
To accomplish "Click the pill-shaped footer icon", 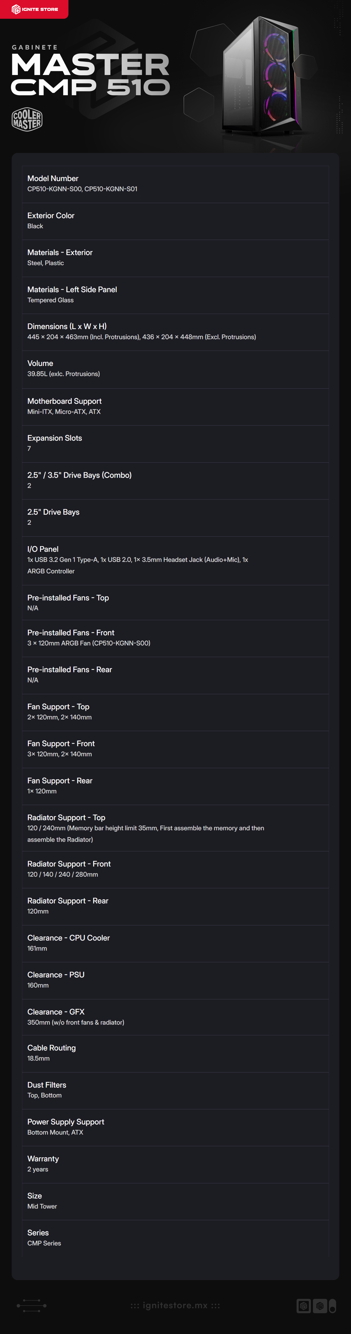I will [332, 1306].
